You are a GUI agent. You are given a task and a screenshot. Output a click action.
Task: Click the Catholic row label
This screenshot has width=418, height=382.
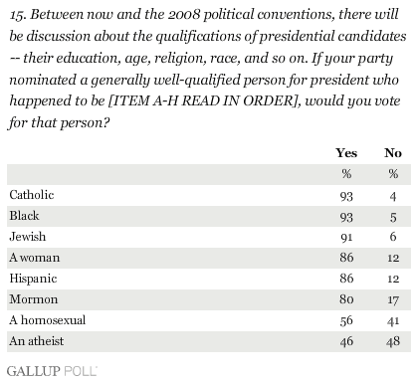32,195
